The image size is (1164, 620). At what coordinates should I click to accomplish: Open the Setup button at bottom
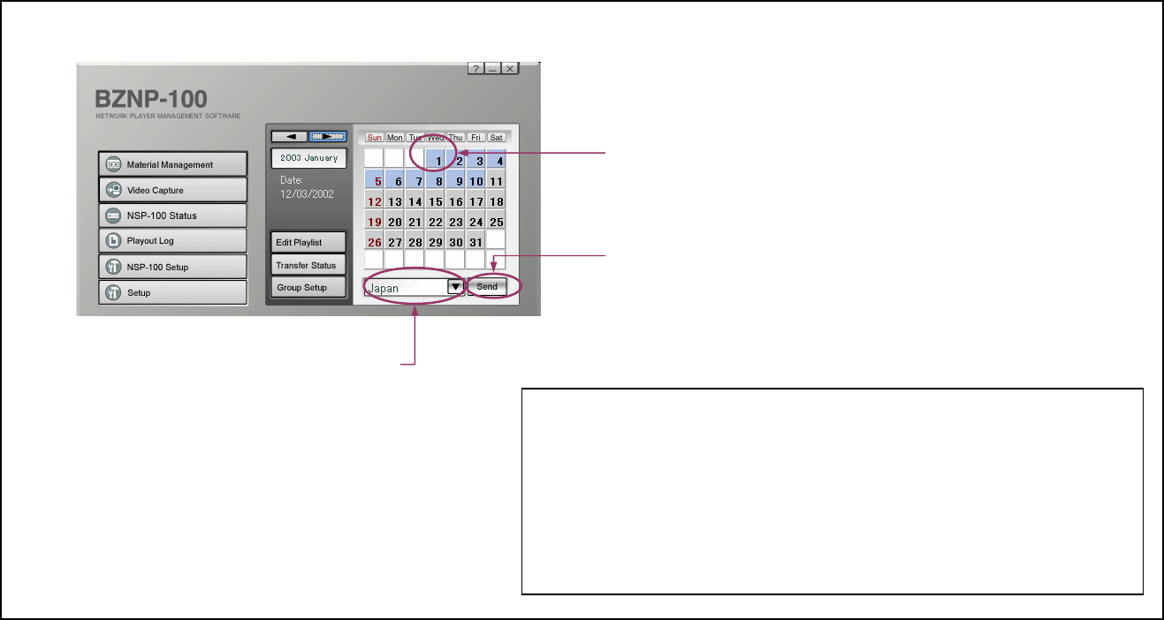(172, 292)
